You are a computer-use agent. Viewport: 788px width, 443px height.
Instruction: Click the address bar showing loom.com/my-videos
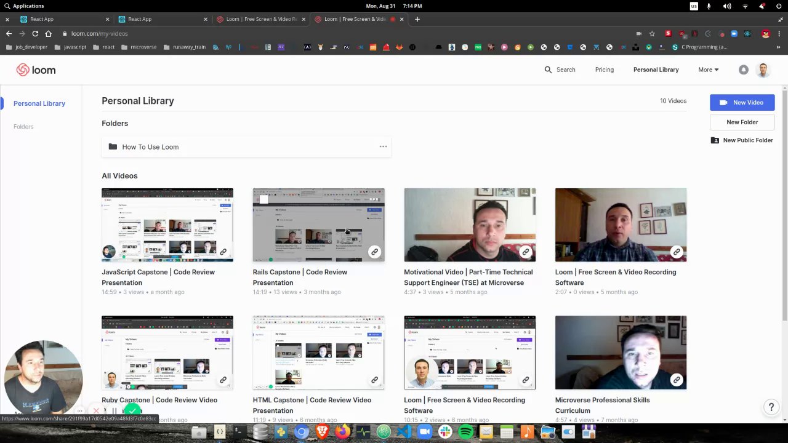[x=99, y=34]
